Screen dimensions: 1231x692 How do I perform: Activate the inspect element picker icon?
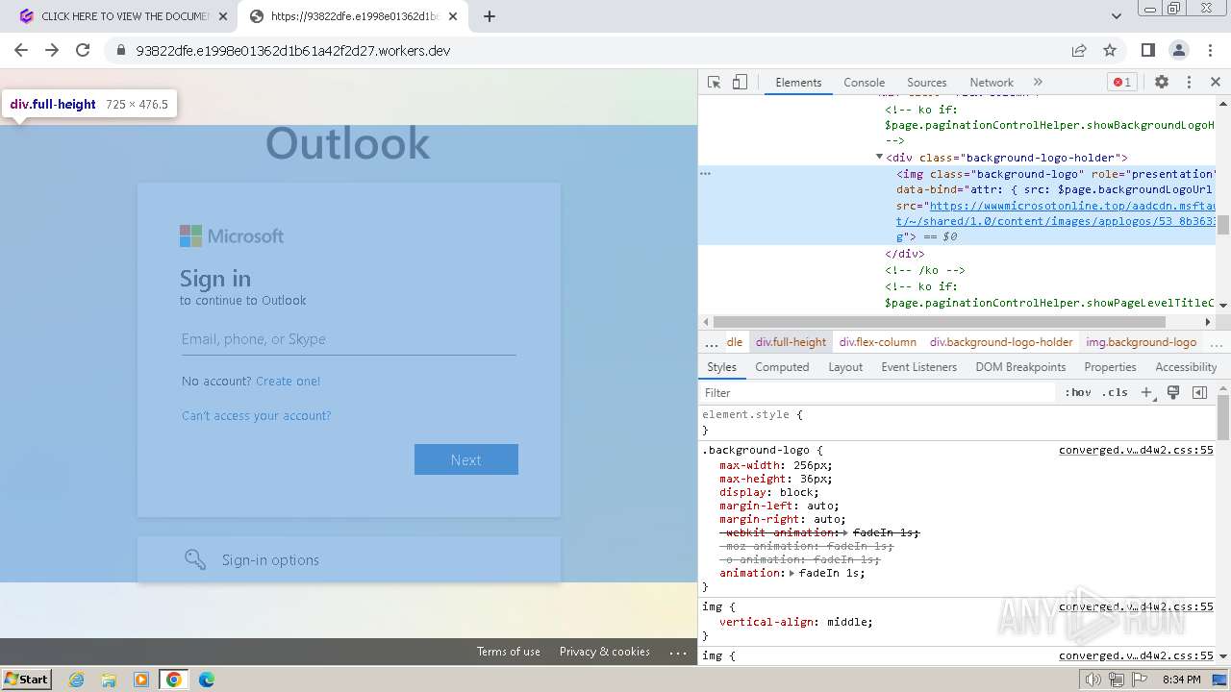click(714, 83)
